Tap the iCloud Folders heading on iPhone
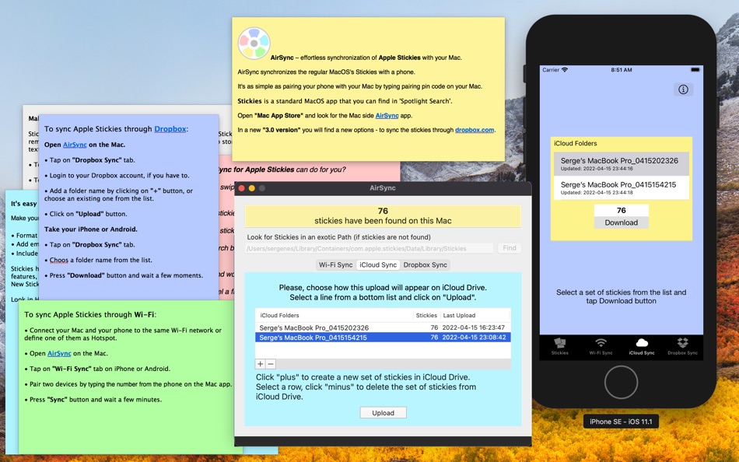The image size is (739, 462). coord(576,143)
